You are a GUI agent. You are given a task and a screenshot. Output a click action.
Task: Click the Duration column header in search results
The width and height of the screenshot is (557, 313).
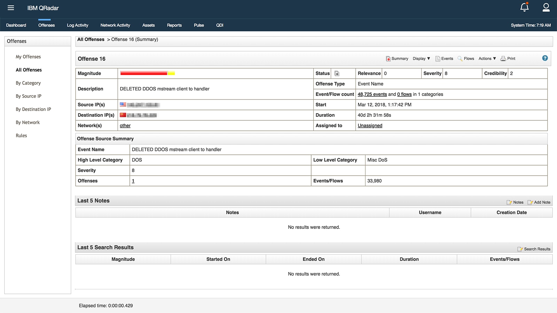tap(409, 259)
